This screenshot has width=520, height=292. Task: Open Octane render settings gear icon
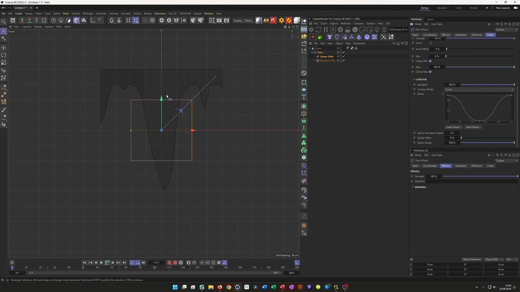click(340, 30)
